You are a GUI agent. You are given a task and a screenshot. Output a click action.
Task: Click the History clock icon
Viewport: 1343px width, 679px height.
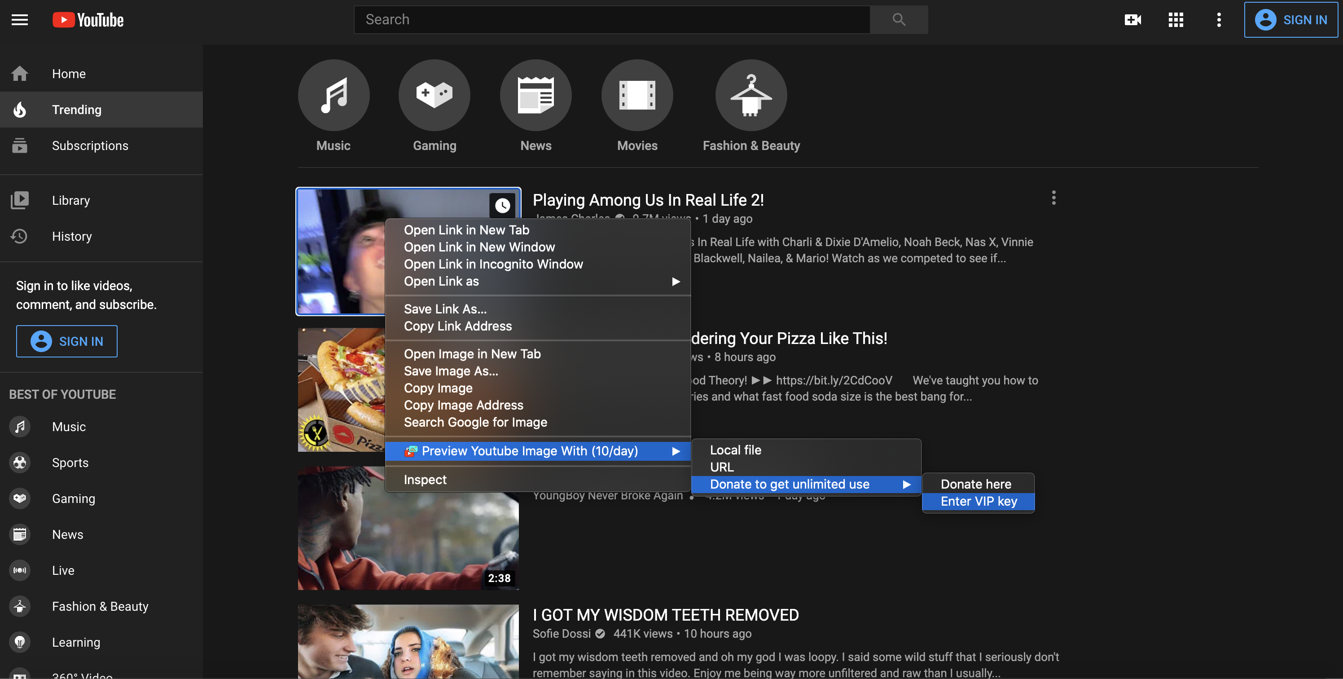pos(20,236)
